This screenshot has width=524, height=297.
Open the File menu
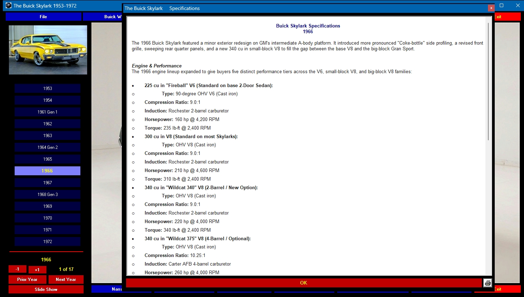(43, 17)
